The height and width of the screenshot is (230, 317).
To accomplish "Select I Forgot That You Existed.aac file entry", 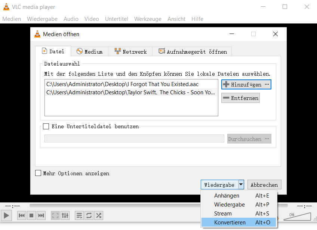I will pyautogui.click(x=131, y=84).
